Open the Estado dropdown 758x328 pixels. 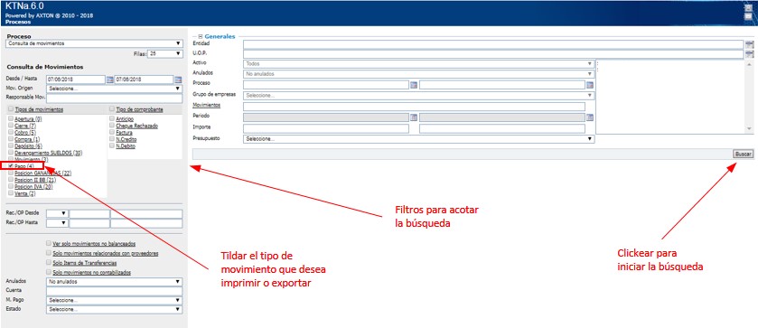pos(114,309)
